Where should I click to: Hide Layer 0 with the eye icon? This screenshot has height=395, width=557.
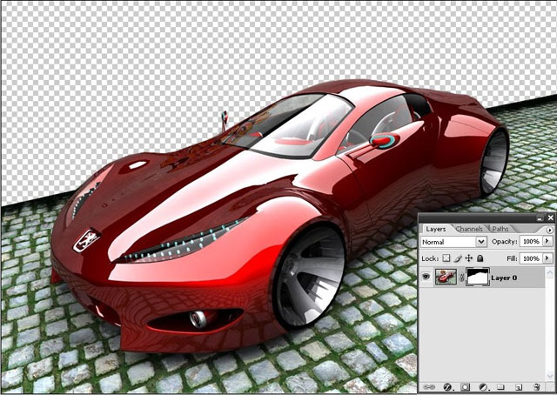(x=426, y=277)
